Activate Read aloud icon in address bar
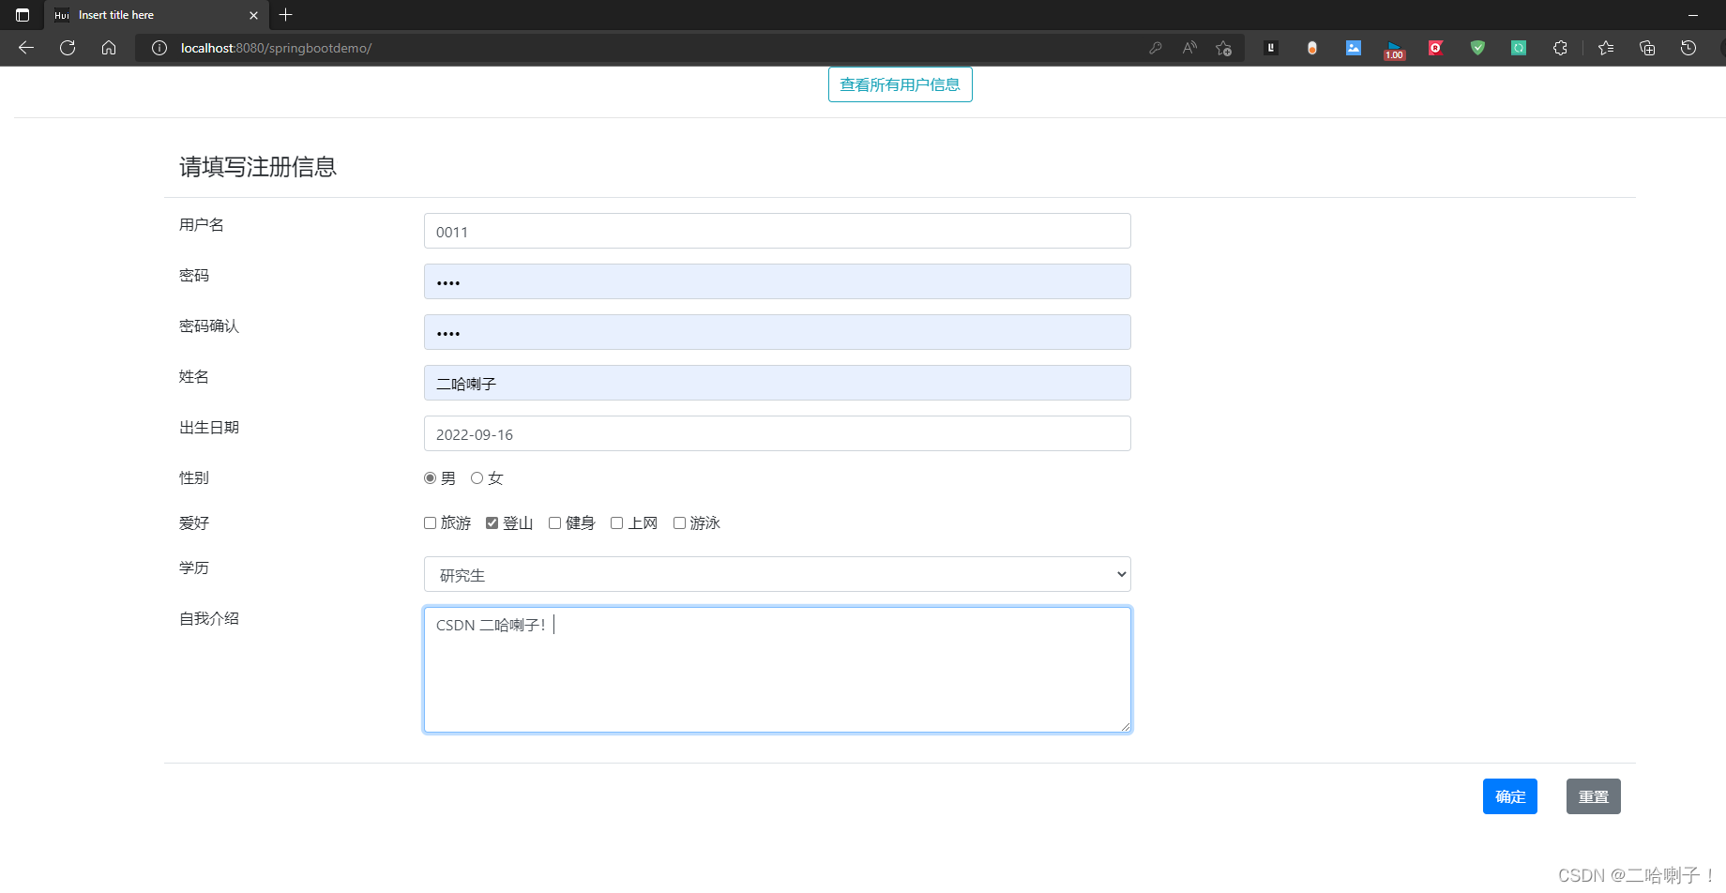 (x=1189, y=48)
